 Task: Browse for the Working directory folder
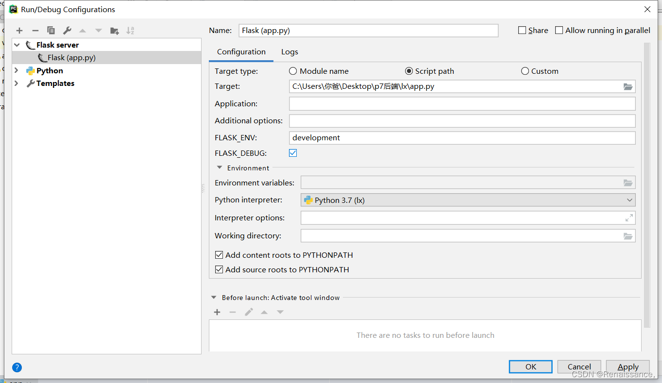(628, 236)
